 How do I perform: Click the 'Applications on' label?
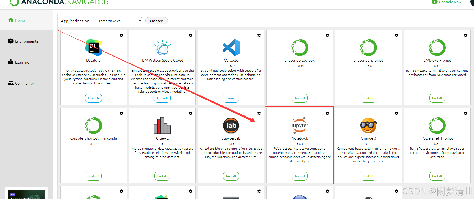tap(75, 21)
